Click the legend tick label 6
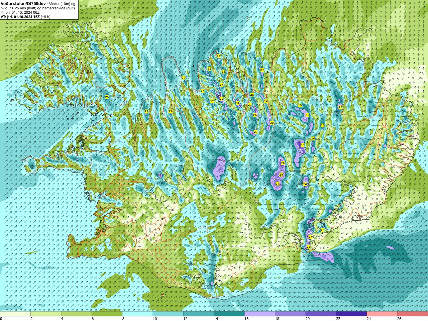This screenshot has width=428, height=321. (x=93, y=319)
